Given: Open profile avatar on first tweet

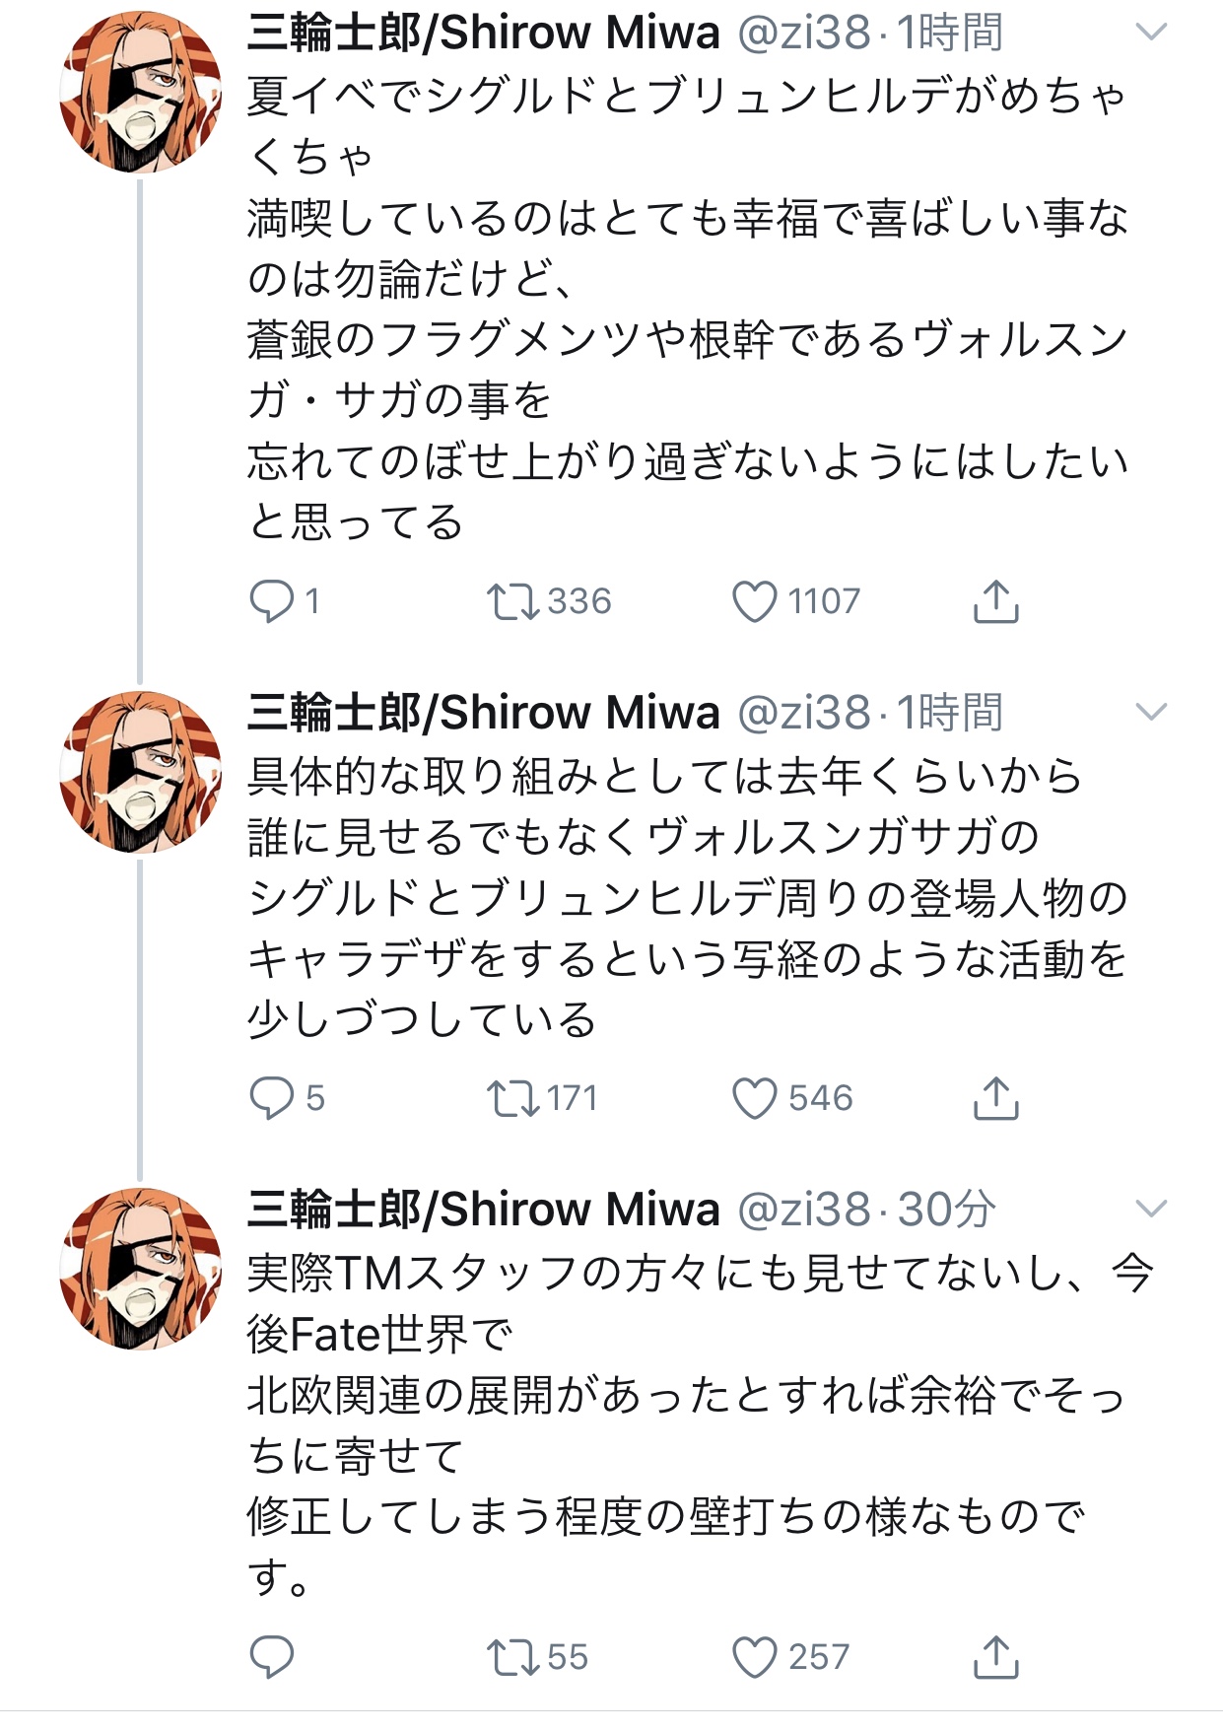Looking at the screenshot, I should pos(140,93).
